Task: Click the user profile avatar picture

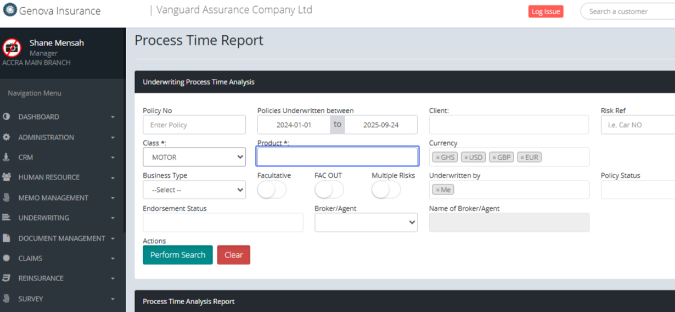Action: (12, 48)
